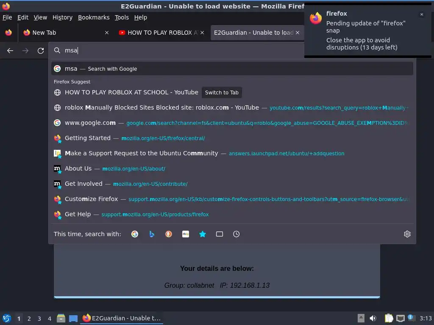Click the Switch to Tab button
434x325 pixels.
(x=222, y=93)
